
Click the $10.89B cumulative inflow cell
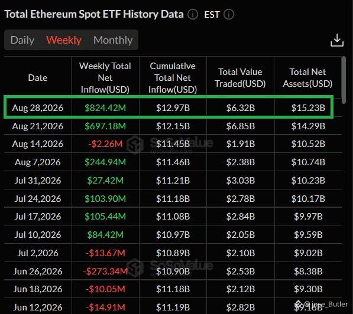point(173,253)
